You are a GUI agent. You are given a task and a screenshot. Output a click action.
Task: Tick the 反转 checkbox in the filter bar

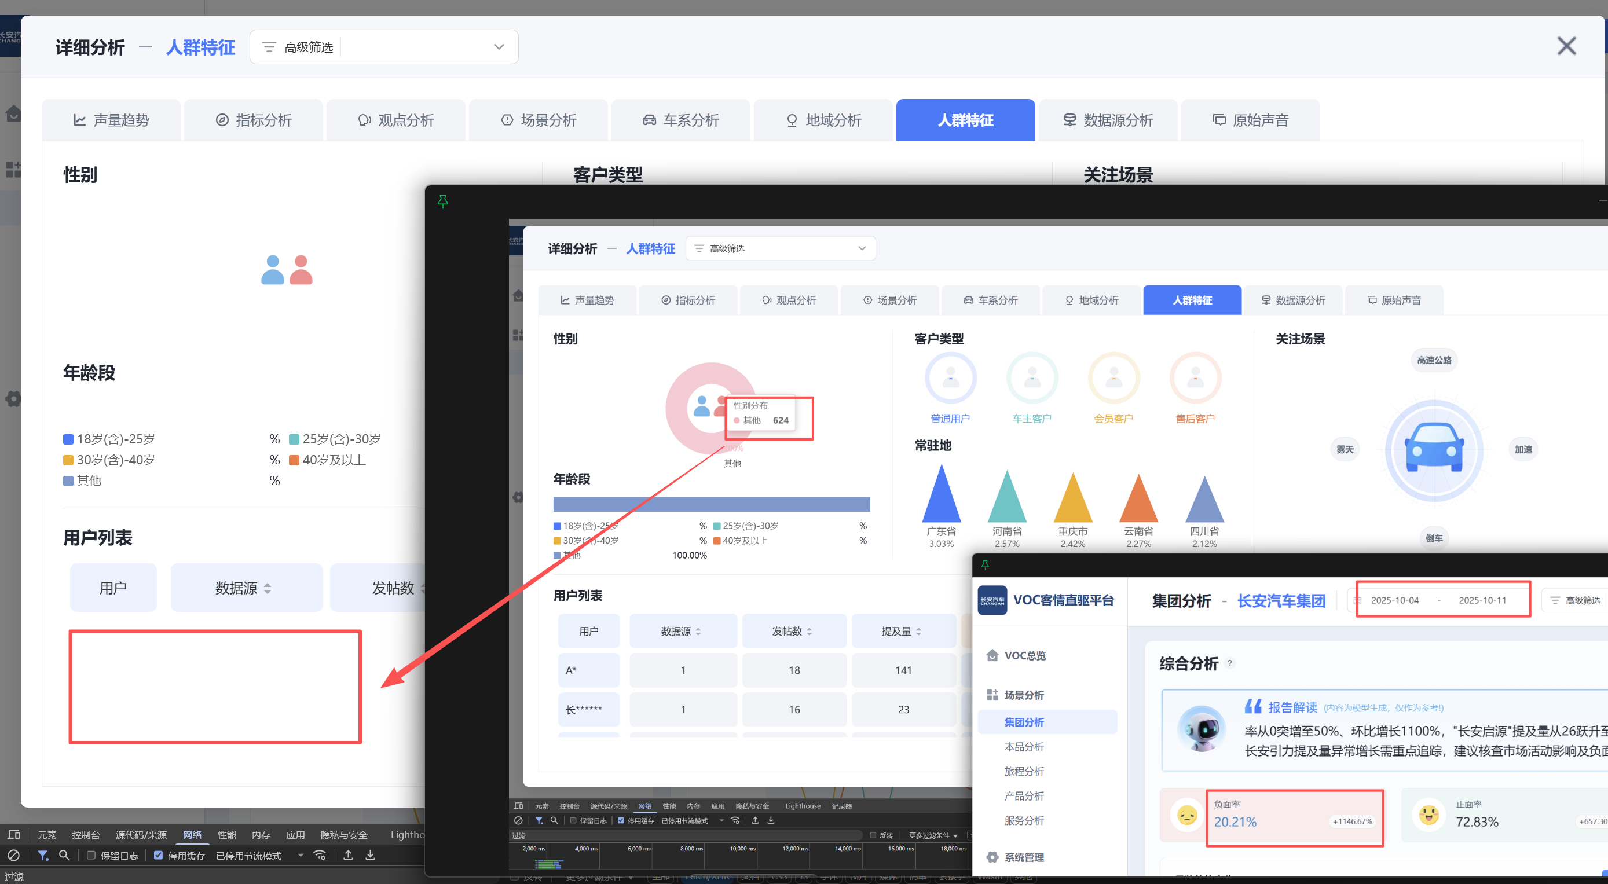[873, 835]
